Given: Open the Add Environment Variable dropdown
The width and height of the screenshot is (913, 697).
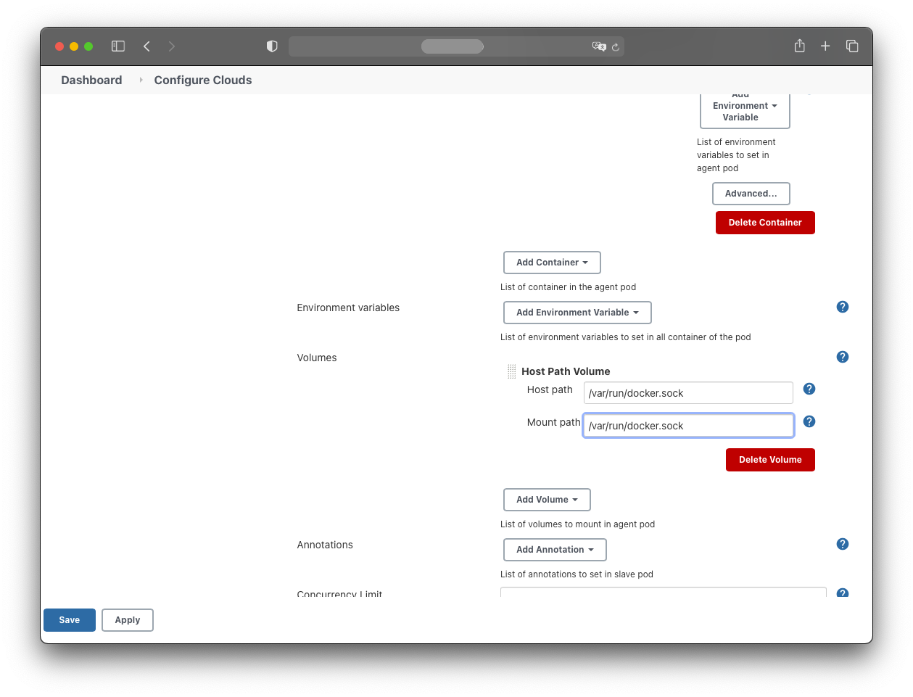Looking at the screenshot, I should point(577,313).
